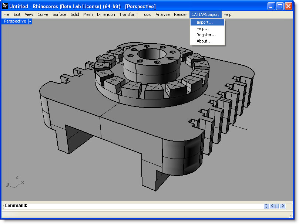Open the Solid menu
The image size is (299, 224).
(75, 14)
